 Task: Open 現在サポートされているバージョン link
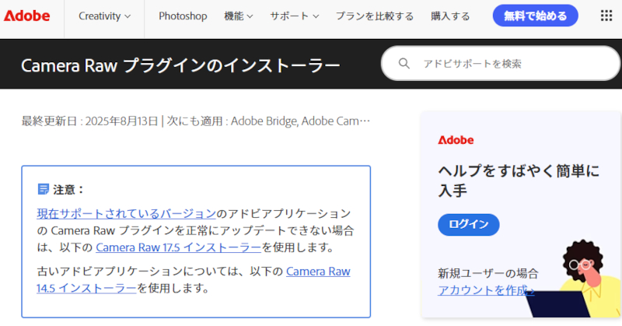click(x=126, y=213)
